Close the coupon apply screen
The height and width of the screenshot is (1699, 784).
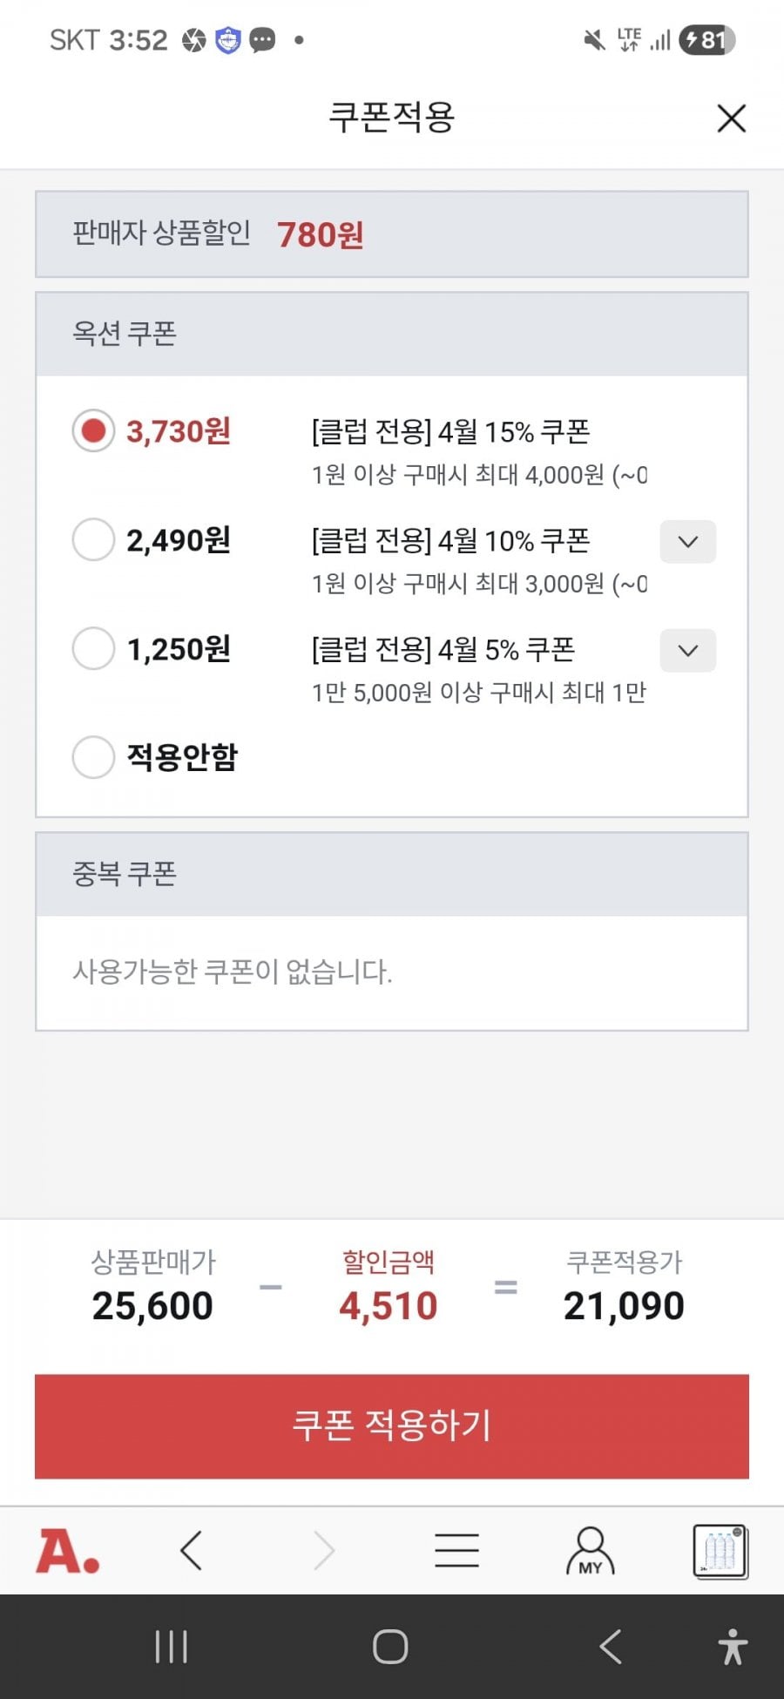pos(731,118)
